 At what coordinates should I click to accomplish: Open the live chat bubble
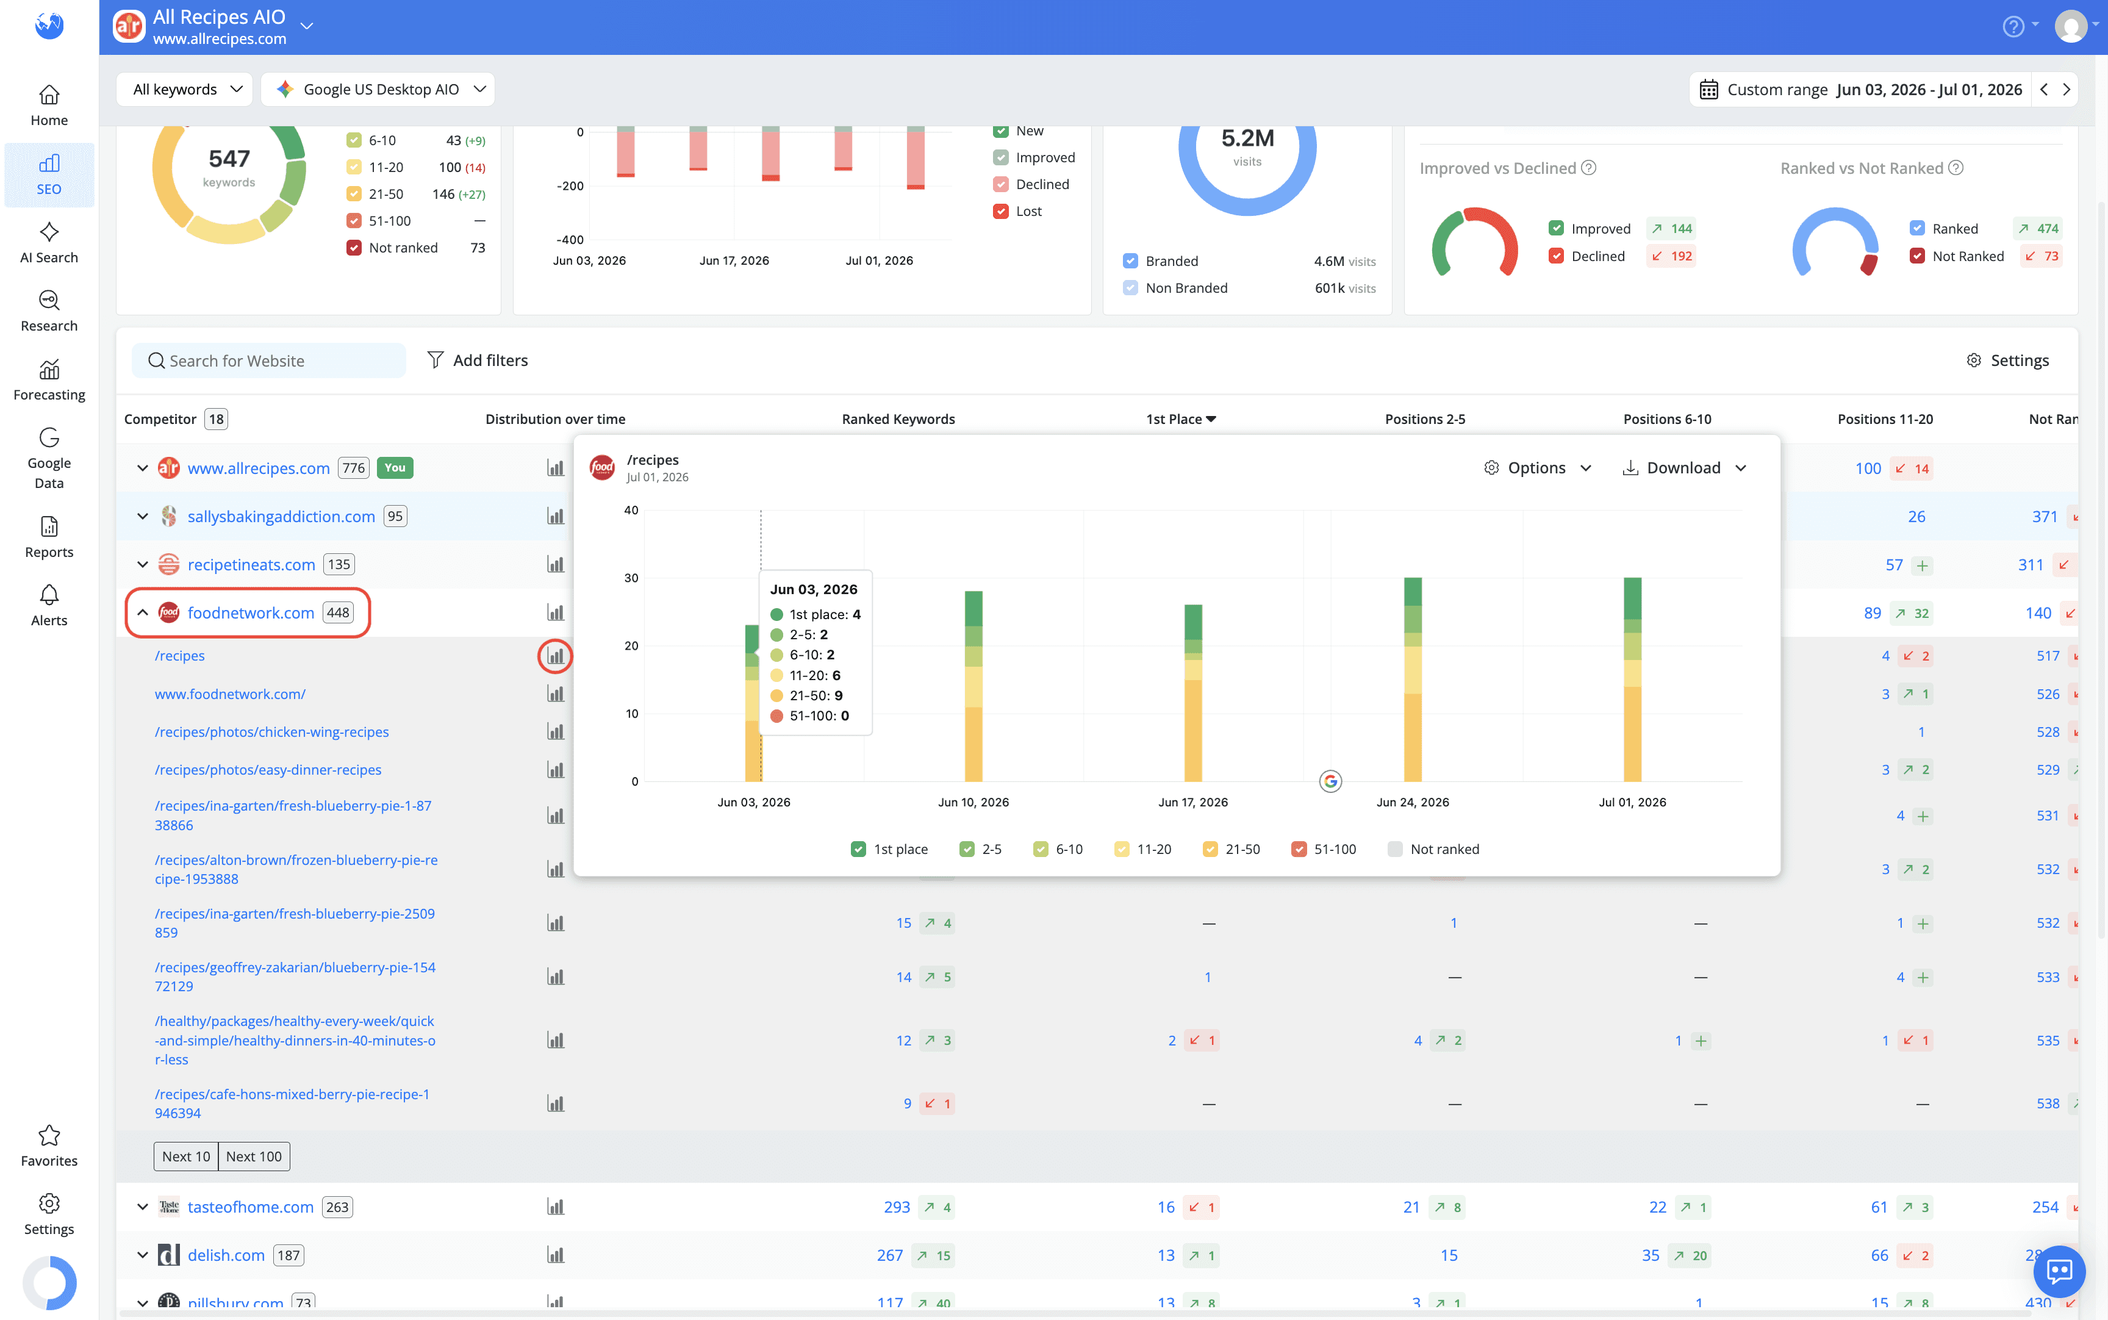tap(2059, 1271)
